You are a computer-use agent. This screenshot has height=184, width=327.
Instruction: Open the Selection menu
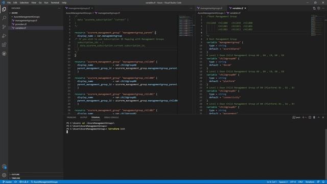click(x=24, y=3)
